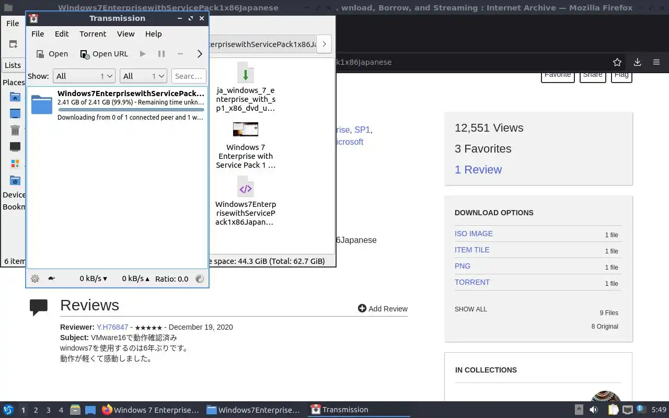Switch to workspace 2
Image resolution: width=669 pixels, height=418 pixels.
(x=36, y=410)
